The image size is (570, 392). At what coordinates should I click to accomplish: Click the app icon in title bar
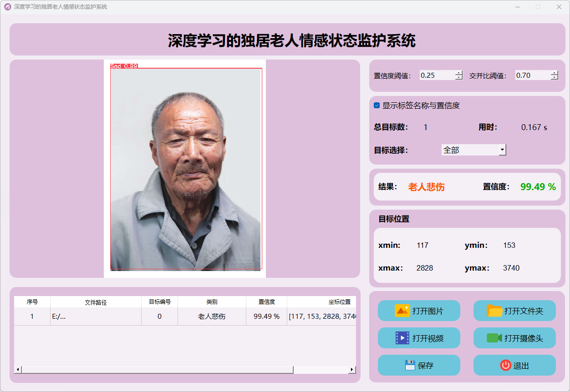coord(7,7)
